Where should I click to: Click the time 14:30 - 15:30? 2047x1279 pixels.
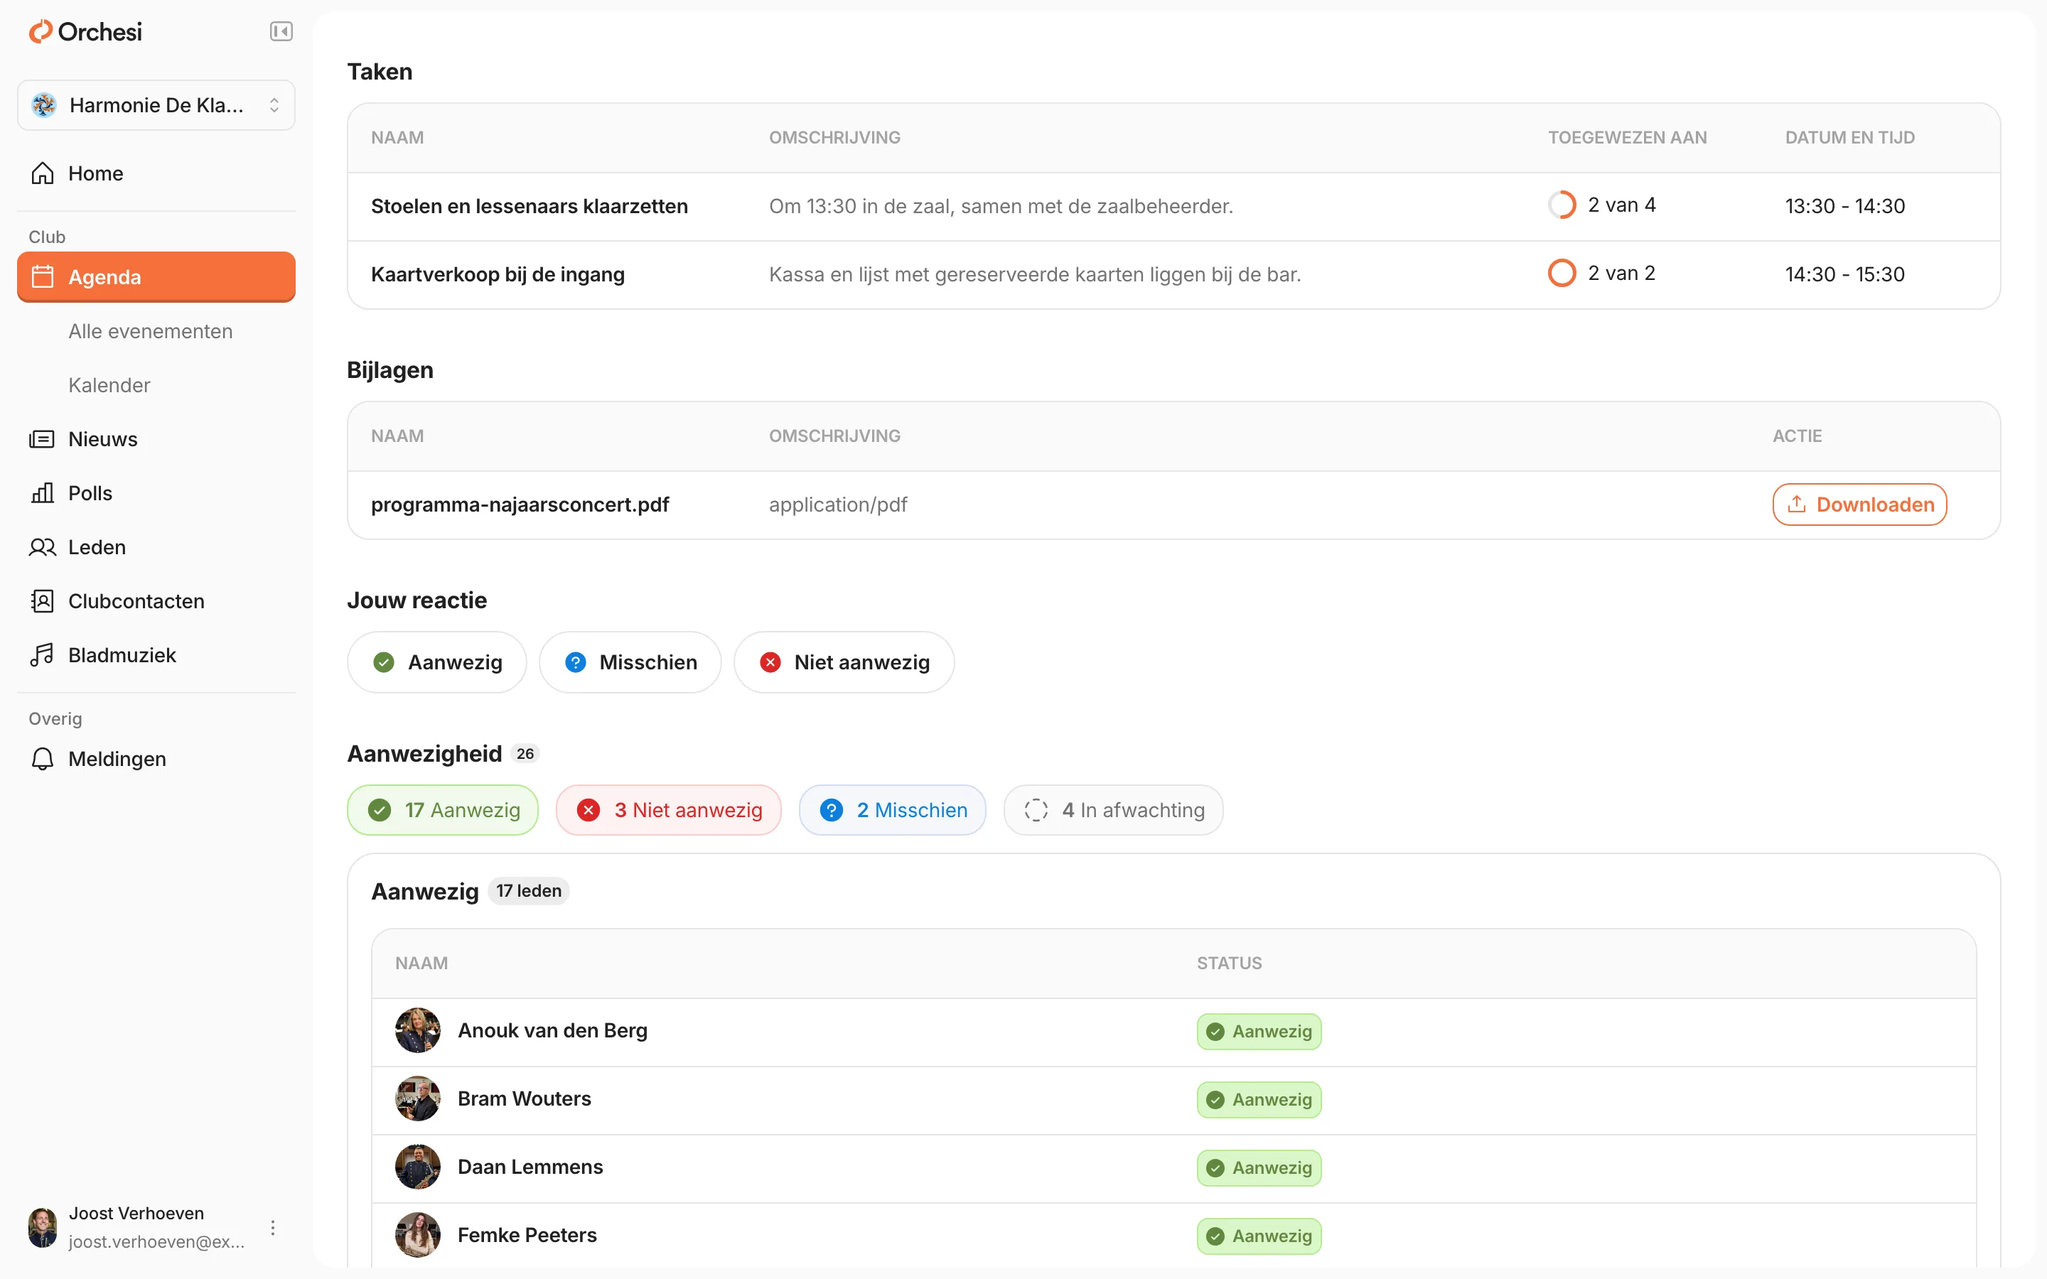(x=1845, y=275)
